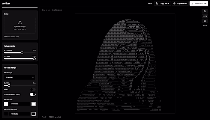Click the zoom in magnifier icon
The image size is (210, 120).
coord(205,21)
